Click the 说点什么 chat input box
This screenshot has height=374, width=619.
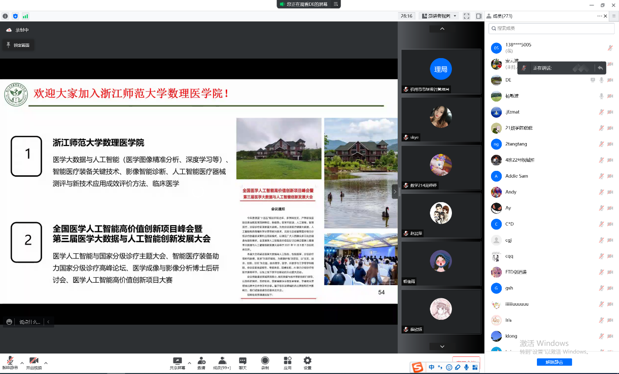click(x=30, y=322)
